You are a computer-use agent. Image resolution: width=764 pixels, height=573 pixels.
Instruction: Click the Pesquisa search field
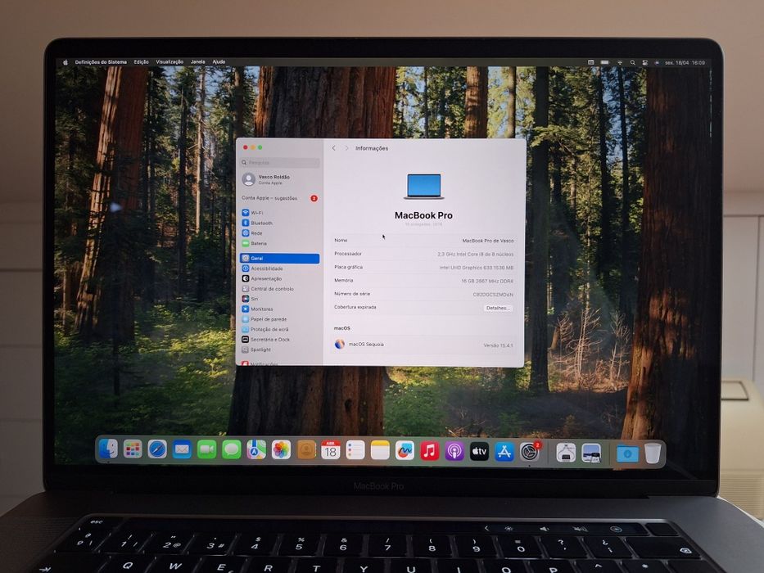click(280, 162)
